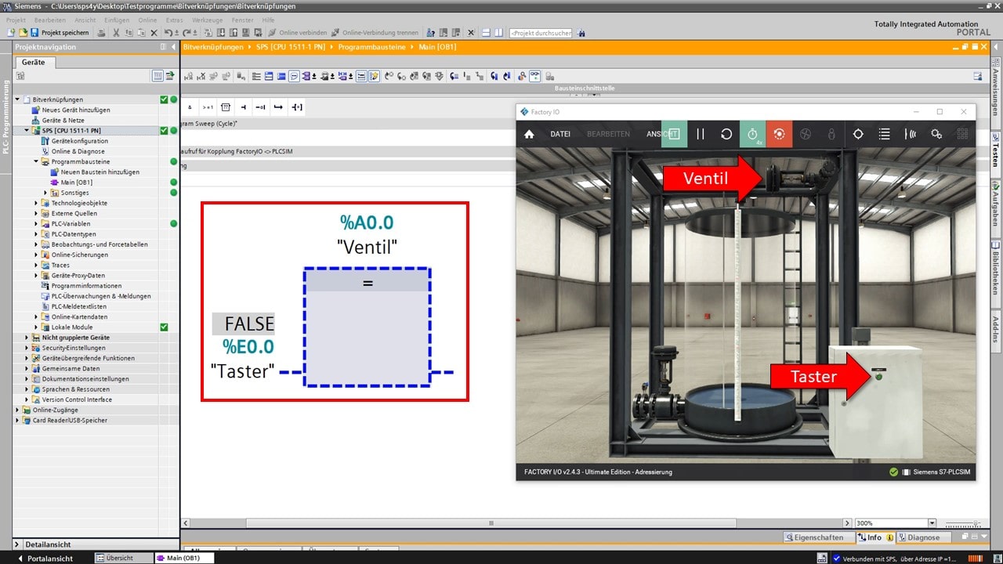Open the Online menu
1003x564 pixels.
pyautogui.click(x=147, y=20)
